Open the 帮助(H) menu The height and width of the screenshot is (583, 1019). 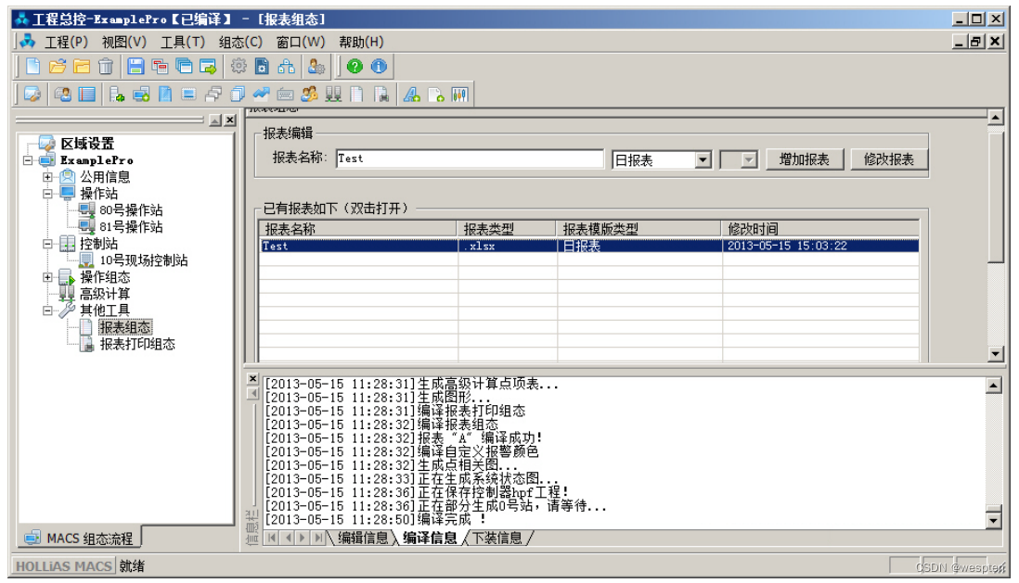pos(361,43)
